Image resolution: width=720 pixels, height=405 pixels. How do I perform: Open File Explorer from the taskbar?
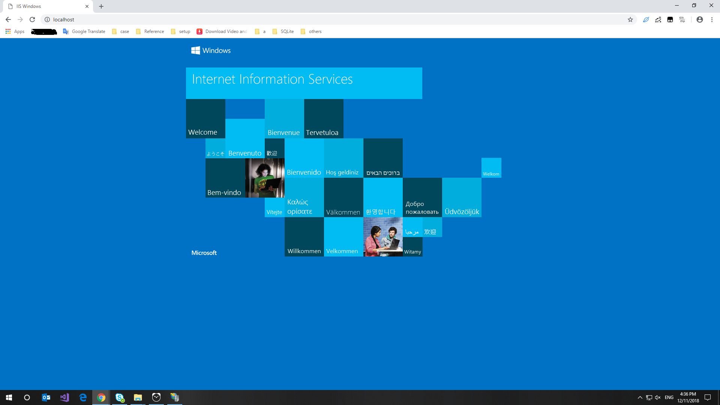tap(138, 397)
